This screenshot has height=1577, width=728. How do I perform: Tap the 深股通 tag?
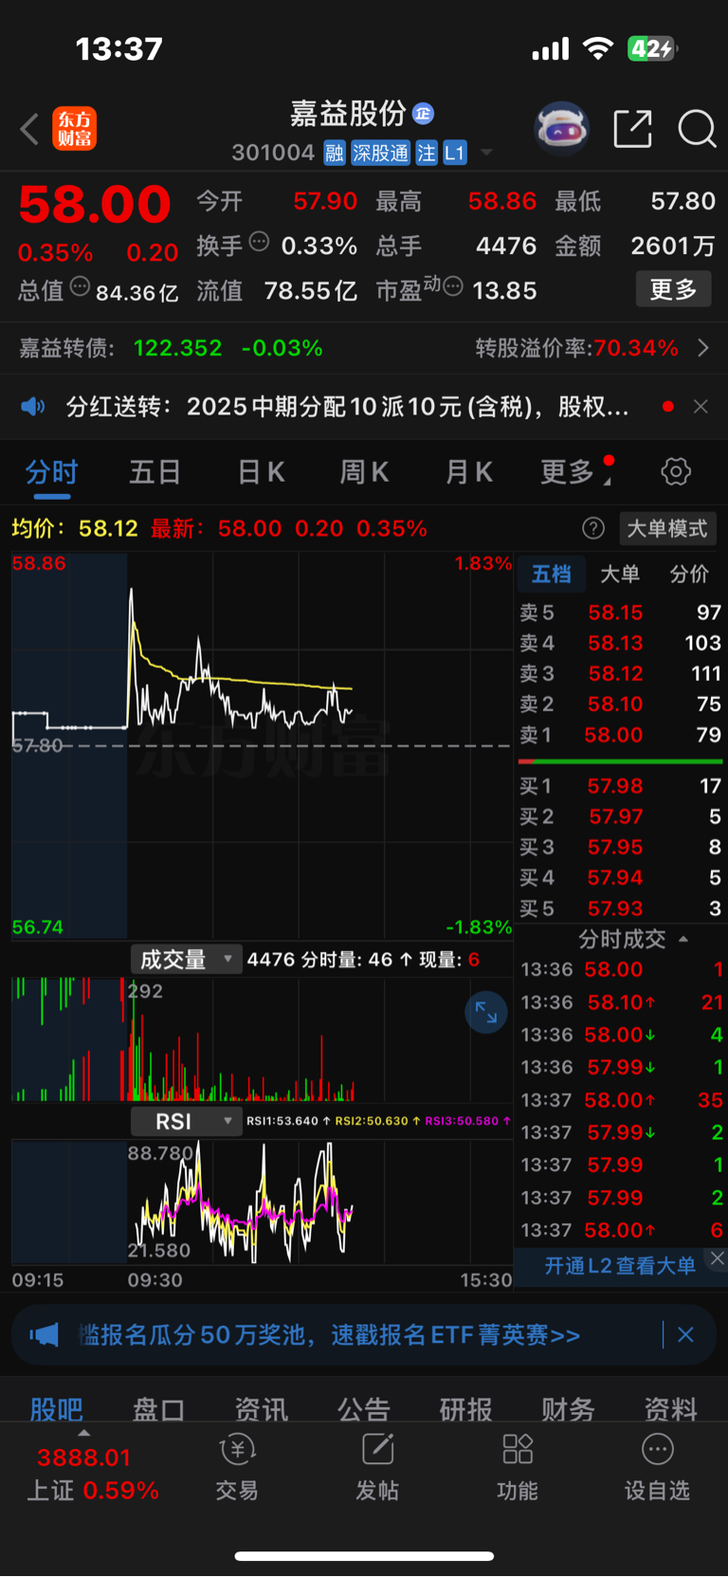pyautogui.click(x=380, y=153)
